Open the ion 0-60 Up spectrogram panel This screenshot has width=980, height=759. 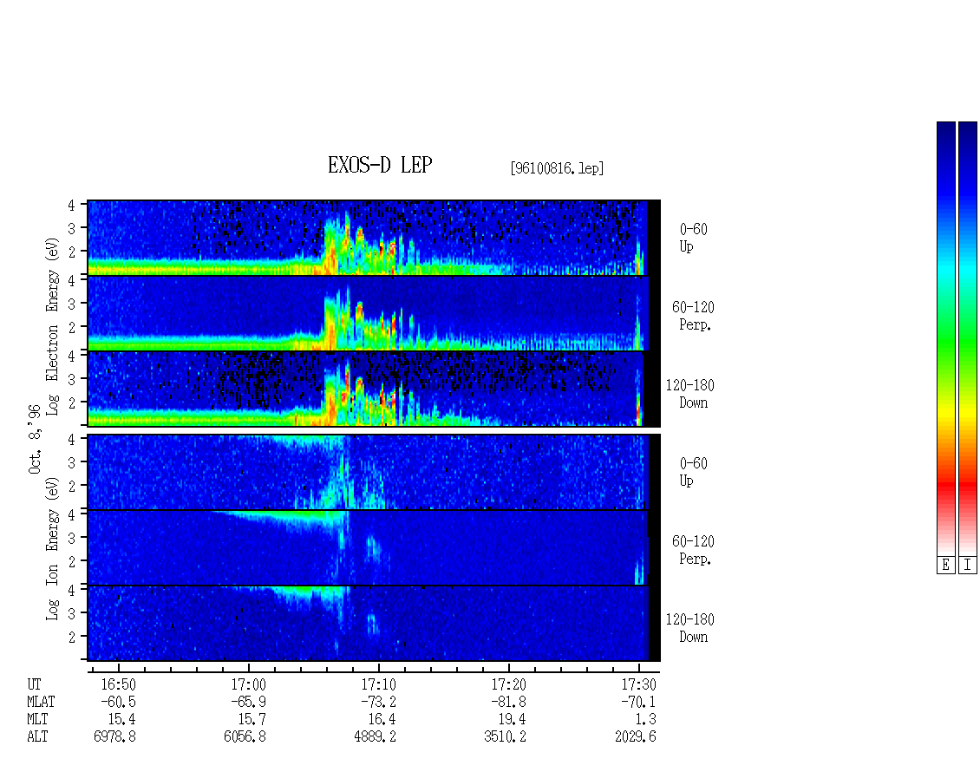(374, 472)
